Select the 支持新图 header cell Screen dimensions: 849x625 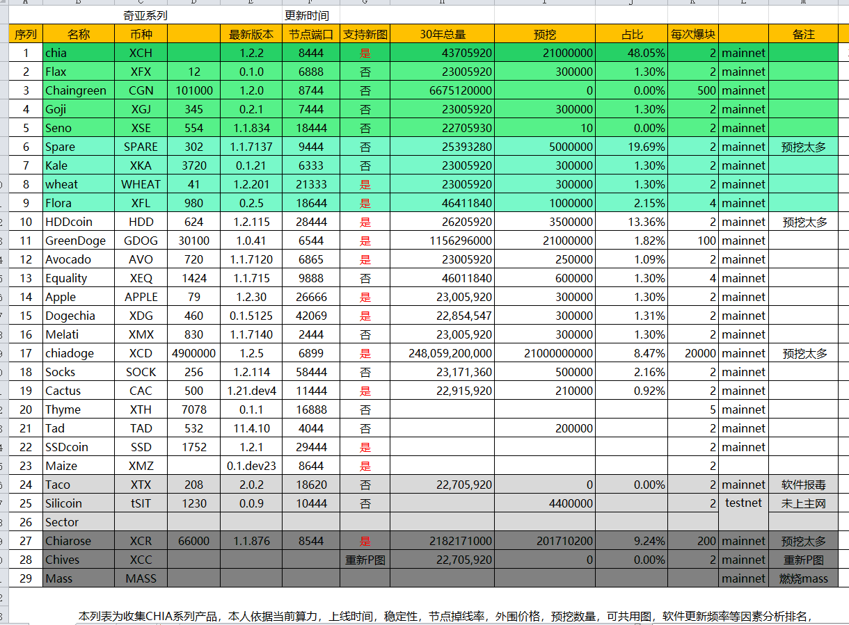pyautogui.click(x=365, y=34)
